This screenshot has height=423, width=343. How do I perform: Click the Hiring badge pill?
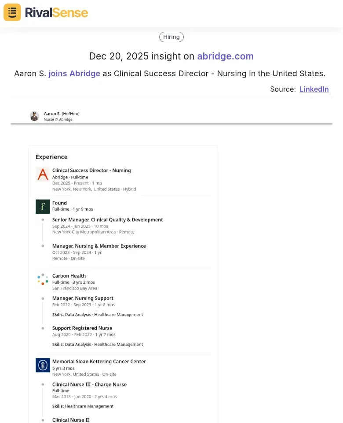point(171,37)
